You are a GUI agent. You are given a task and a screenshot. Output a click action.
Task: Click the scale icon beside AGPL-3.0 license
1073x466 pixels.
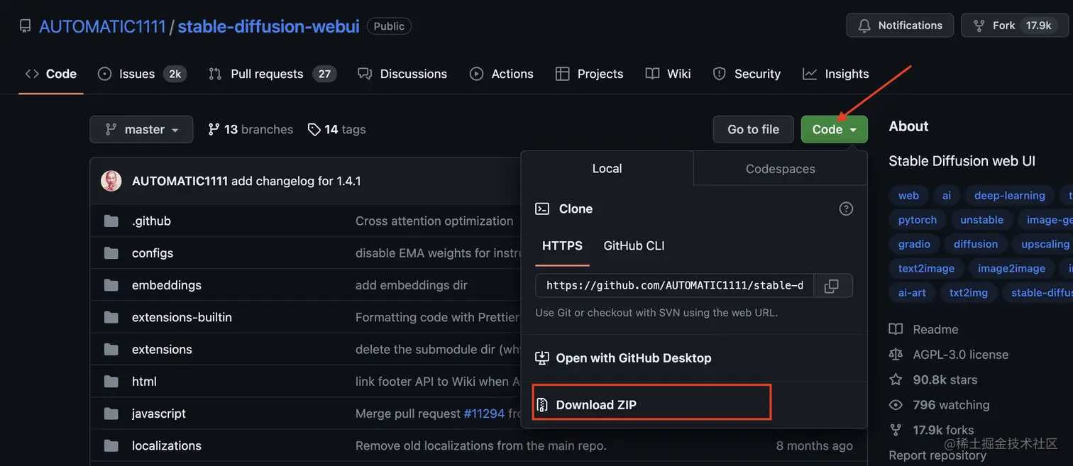click(896, 355)
